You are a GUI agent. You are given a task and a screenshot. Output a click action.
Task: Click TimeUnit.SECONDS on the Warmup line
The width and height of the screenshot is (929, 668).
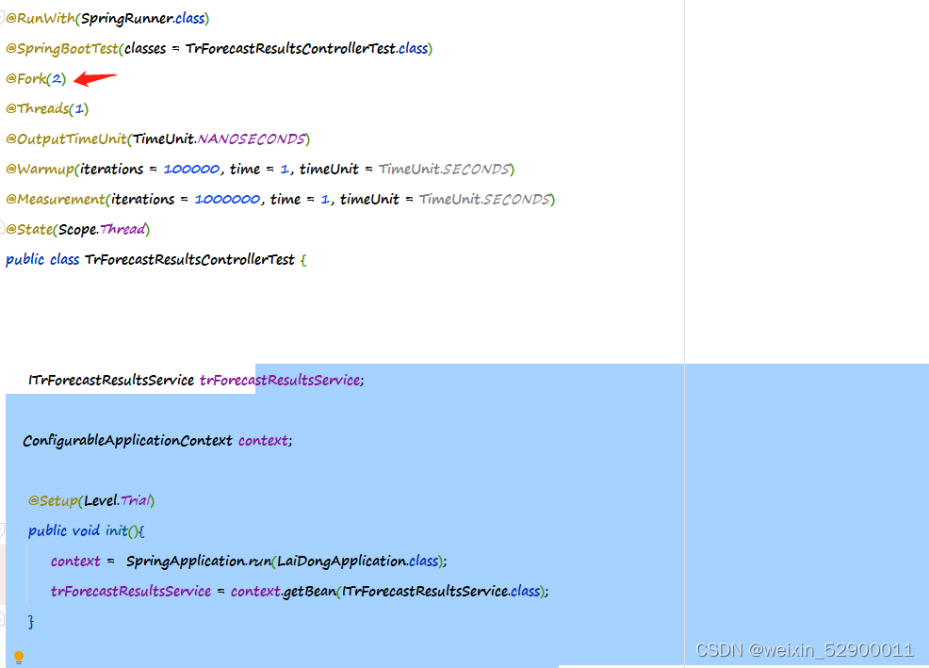tap(445, 169)
